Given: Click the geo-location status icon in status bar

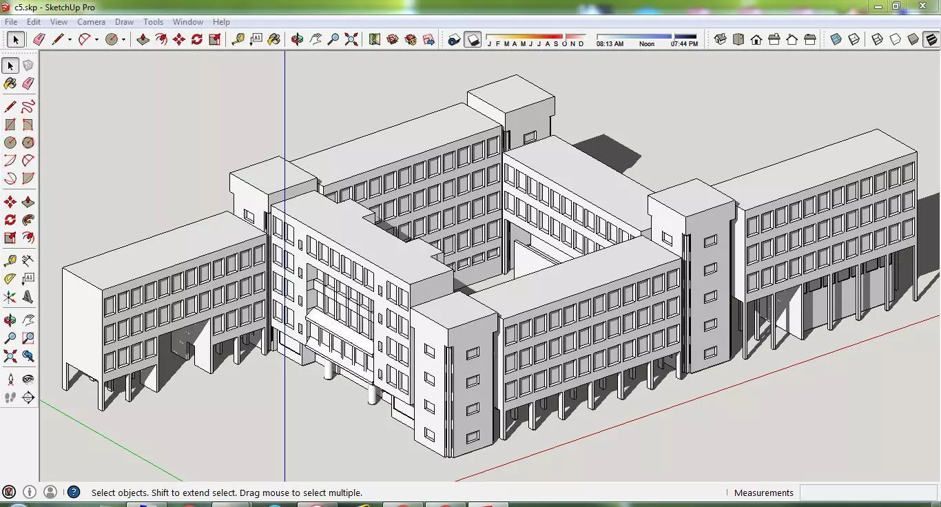Looking at the screenshot, I should point(10,492).
